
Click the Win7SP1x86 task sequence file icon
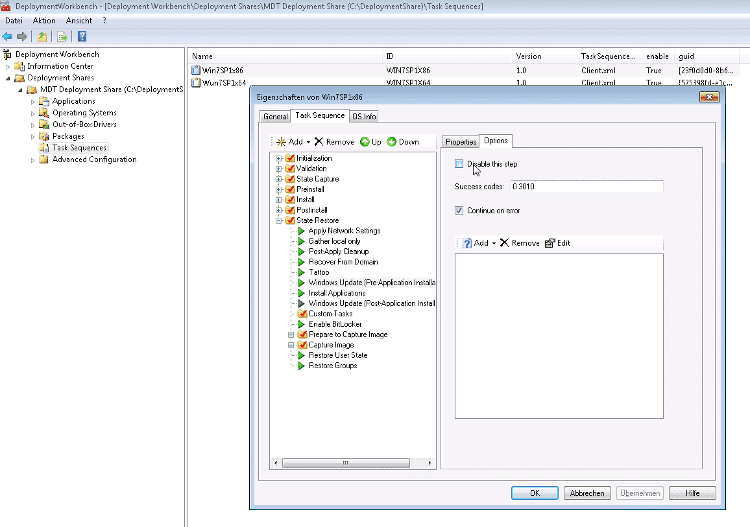coord(196,70)
